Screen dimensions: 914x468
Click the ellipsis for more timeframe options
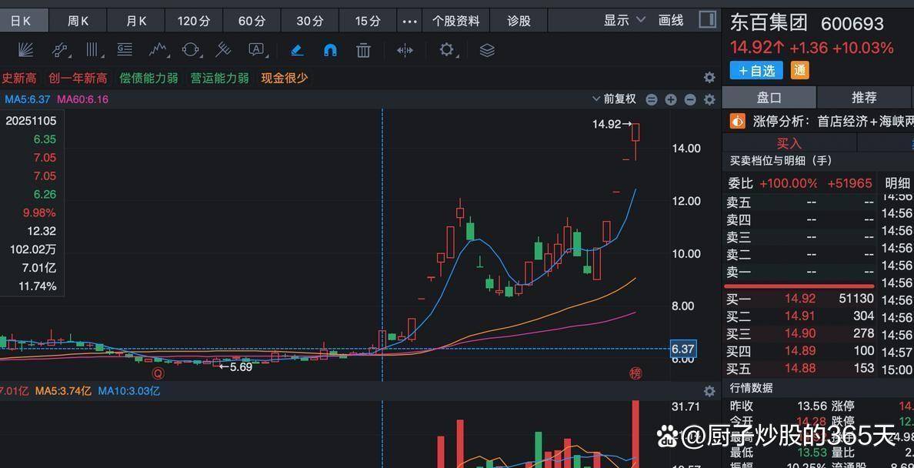(409, 22)
